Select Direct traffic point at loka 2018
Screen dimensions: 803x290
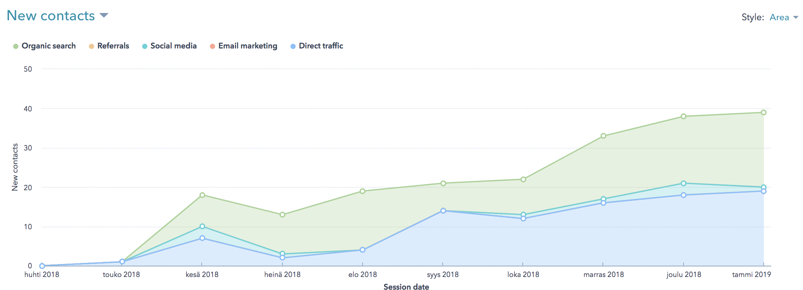pyautogui.click(x=523, y=218)
